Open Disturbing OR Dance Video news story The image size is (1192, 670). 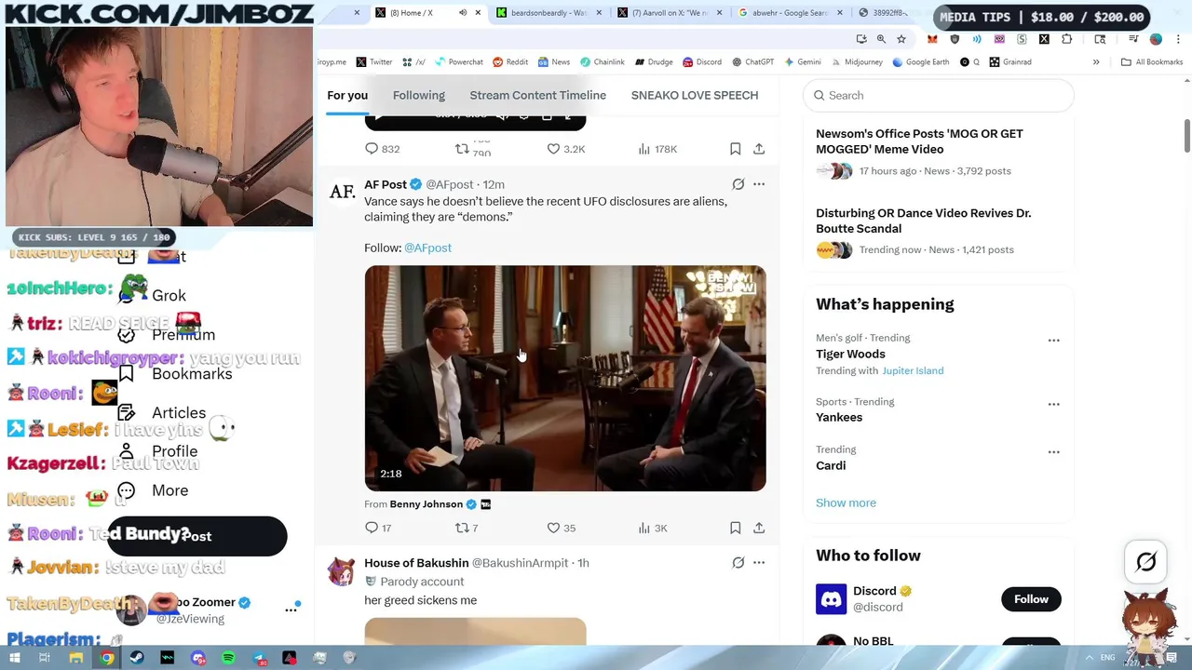pyautogui.click(x=923, y=221)
